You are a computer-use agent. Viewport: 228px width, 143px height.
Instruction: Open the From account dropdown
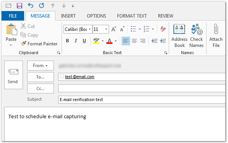click(41, 66)
